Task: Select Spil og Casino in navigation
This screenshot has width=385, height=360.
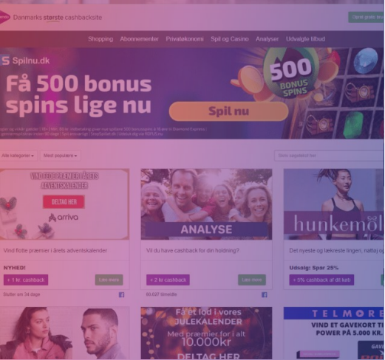Action: (x=230, y=39)
